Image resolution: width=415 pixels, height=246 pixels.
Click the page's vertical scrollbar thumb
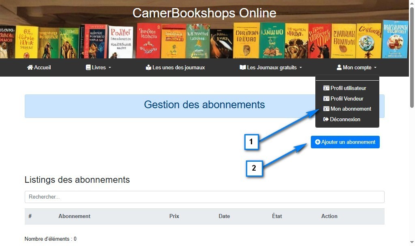coord(412,58)
